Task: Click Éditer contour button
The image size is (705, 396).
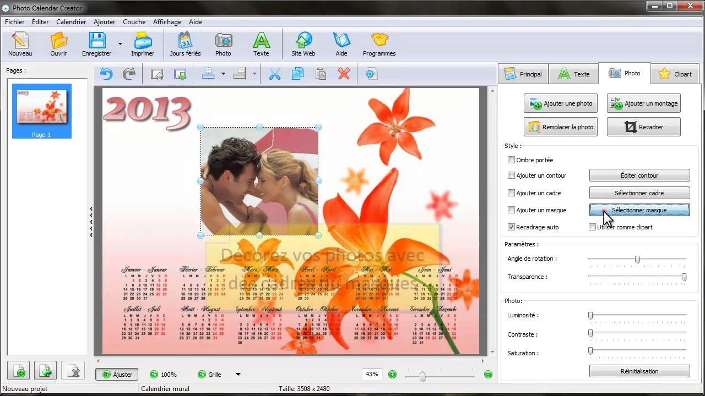Action: click(x=639, y=175)
